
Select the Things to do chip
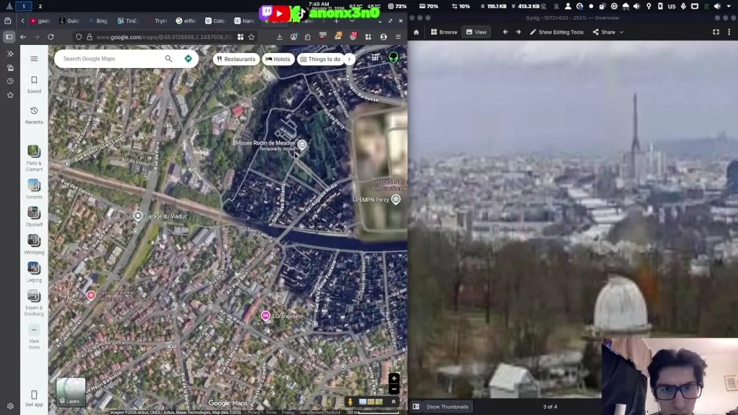[319, 59]
